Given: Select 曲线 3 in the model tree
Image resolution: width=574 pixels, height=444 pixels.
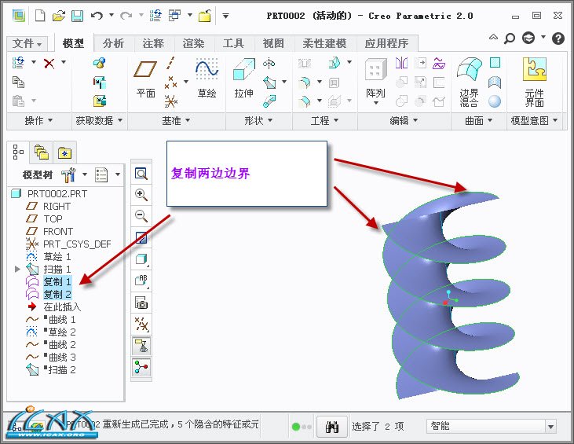Looking at the screenshot, I should (x=62, y=357).
